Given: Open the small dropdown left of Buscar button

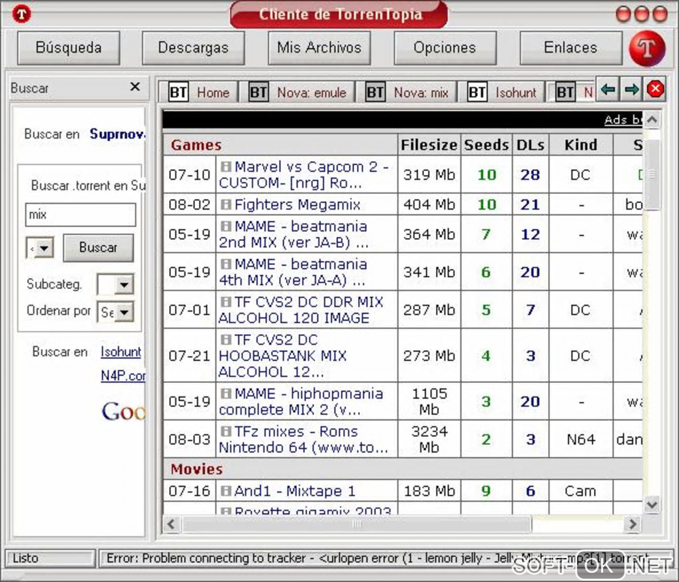Looking at the screenshot, I should pyautogui.click(x=40, y=248).
